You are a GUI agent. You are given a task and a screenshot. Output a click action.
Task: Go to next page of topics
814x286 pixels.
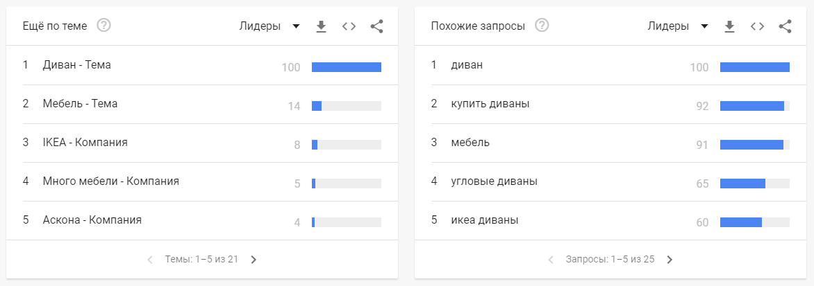pyautogui.click(x=254, y=260)
